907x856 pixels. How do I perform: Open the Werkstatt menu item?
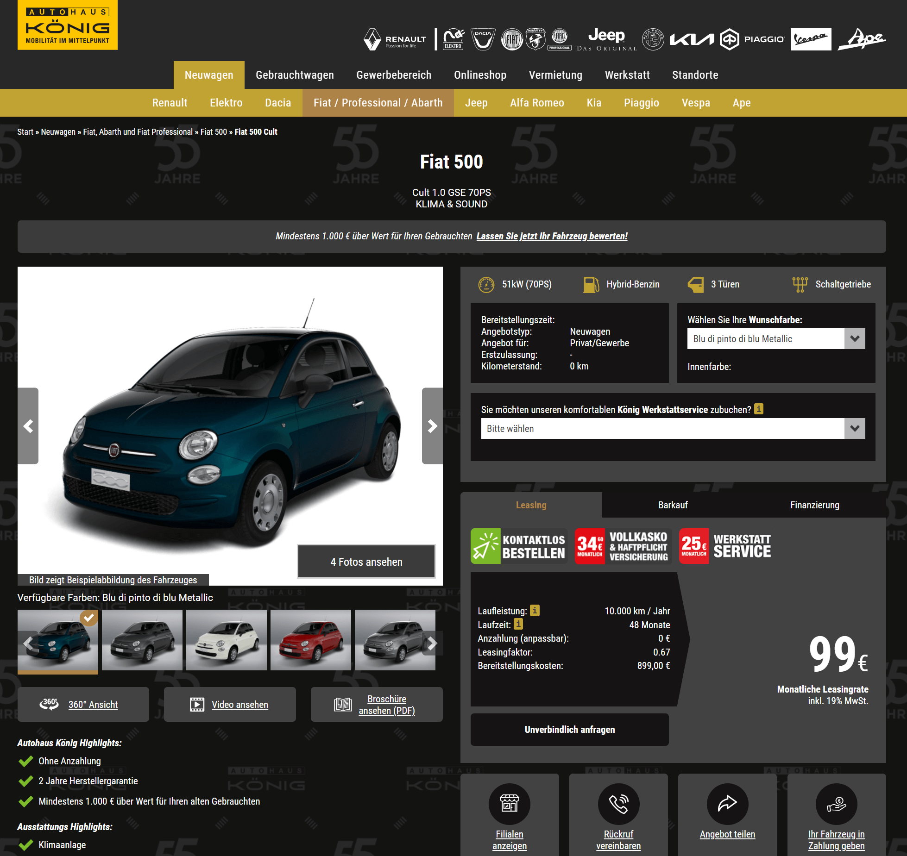[x=627, y=75]
